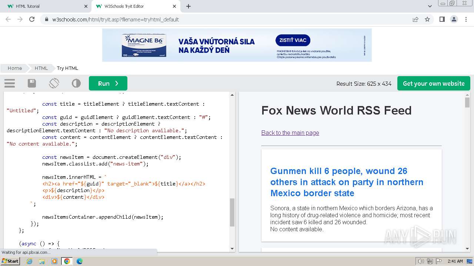This screenshot has width=474, height=266.
Task: Place cursor on the classList.add code line
Action: (95, 164)
